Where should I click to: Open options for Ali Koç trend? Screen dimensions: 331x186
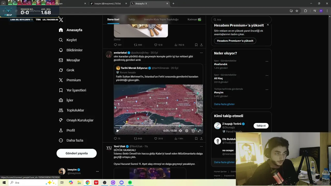(267, 76)
